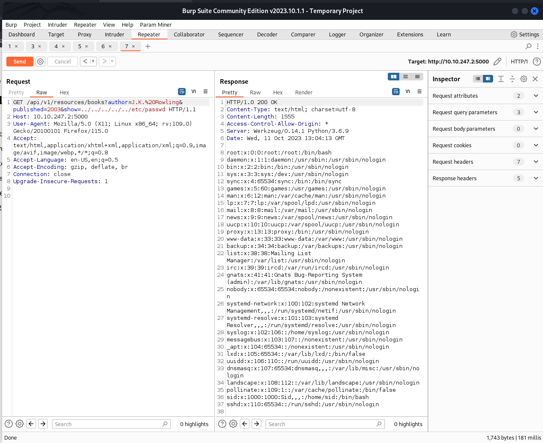
Task: Click the Cancel button
Action: pyautogui.click(x=63, y=61)
